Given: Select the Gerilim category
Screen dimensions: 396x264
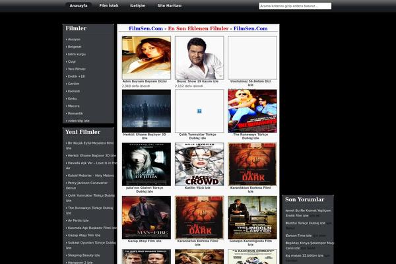Looking at the screenshot, I should 73,84.
